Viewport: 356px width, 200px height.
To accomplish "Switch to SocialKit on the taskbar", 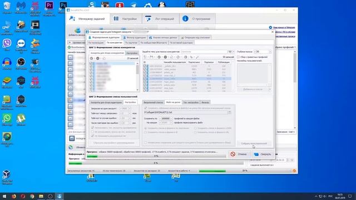I will pyautogui.click(x=60, y=196).
